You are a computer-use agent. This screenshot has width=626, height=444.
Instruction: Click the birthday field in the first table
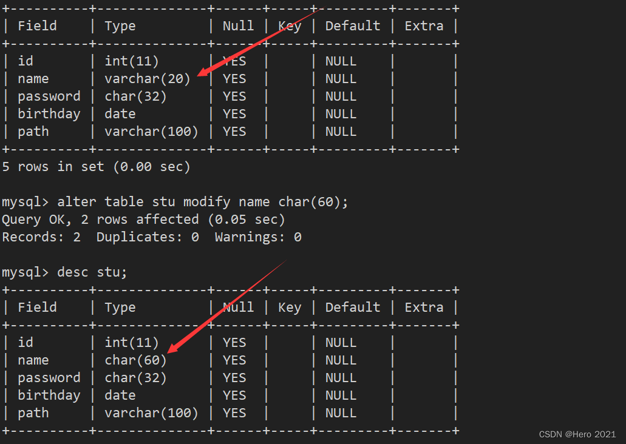pyautogui.click(x=49, y=114)
